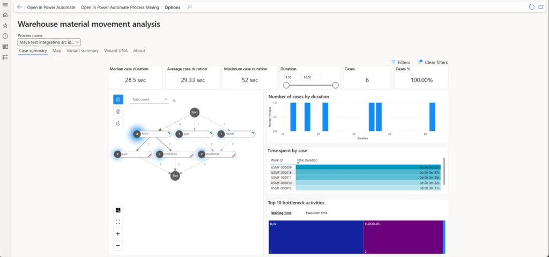Open the Variant DNA tab
This screenshot has height=257, width=549.
point(116,51)
